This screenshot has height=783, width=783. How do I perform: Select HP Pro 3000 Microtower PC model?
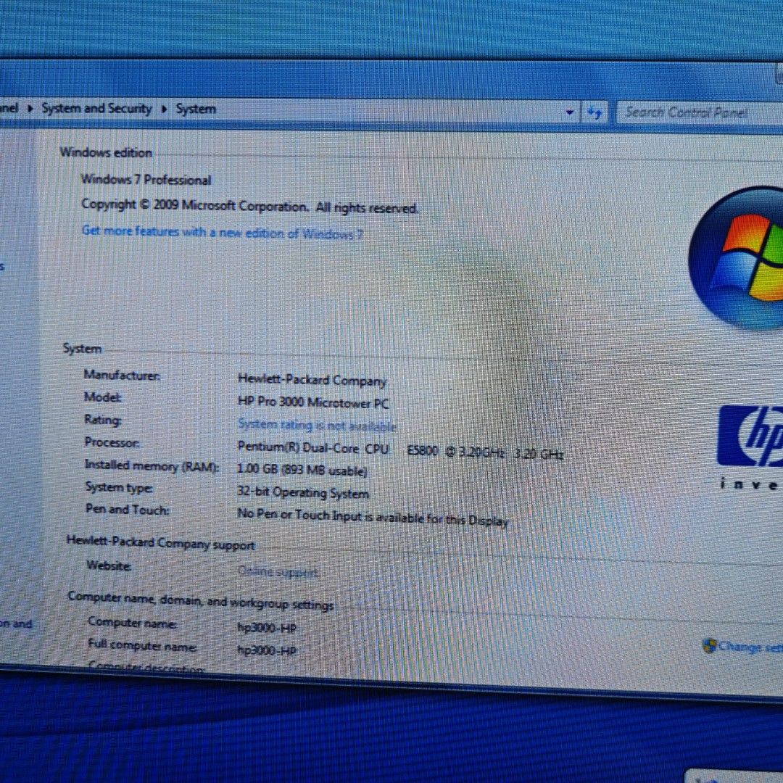click(x=313, y=402)
